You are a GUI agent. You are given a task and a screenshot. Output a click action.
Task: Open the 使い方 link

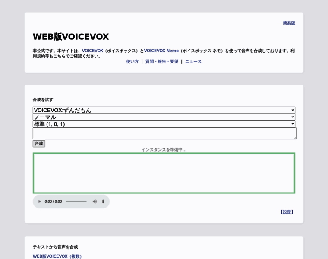(x=132, y=61)
